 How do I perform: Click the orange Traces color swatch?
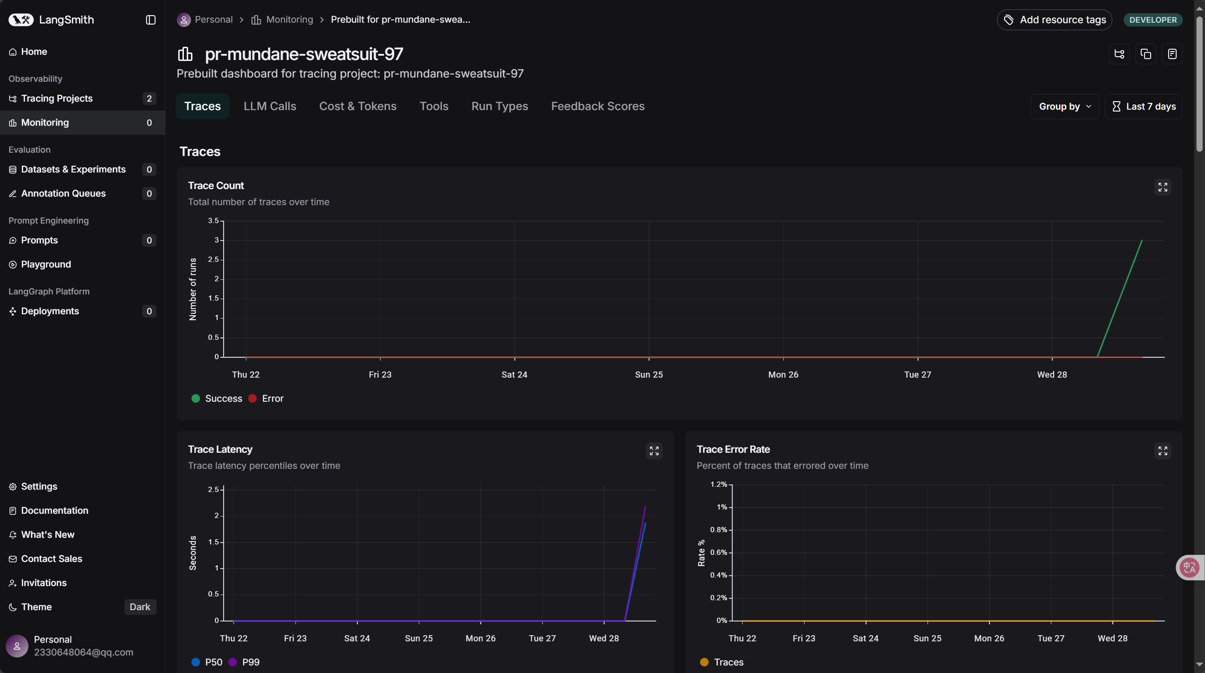704,662
